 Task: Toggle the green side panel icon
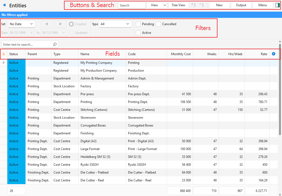click(x=277, y=5)
